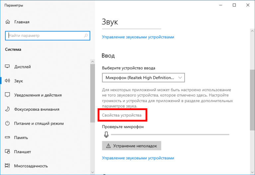Go to Питание и спящий режим

[x=39, y=124]
